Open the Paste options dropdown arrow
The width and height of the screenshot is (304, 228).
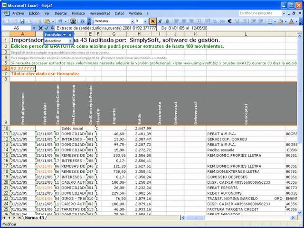pyautogui.click(x=53, y=21)
